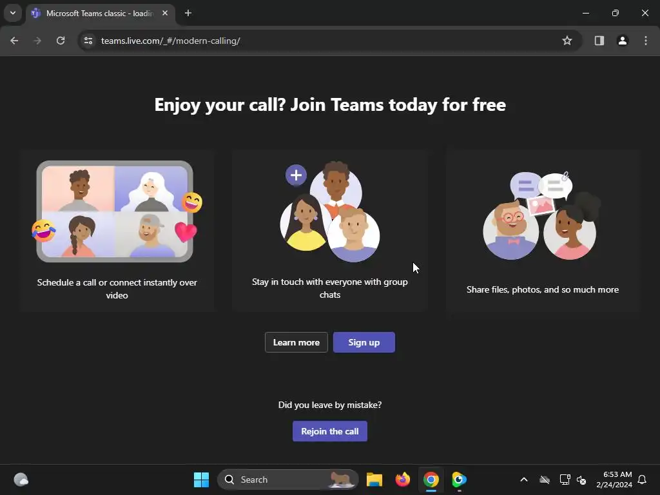Click the forward navigation arrow
Image resolution: width=660 pixels, height=495 pixels.
click(x=37, y=41)
